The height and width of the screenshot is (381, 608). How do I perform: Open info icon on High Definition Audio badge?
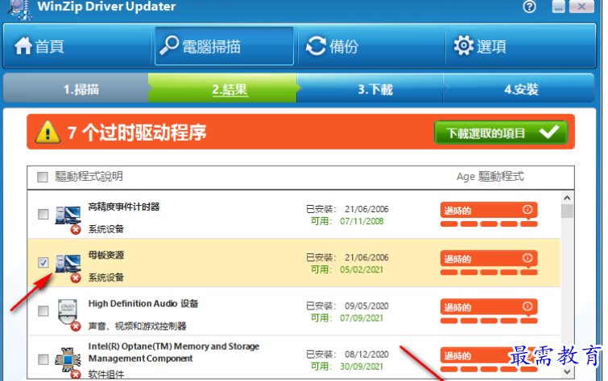point(527,306)
